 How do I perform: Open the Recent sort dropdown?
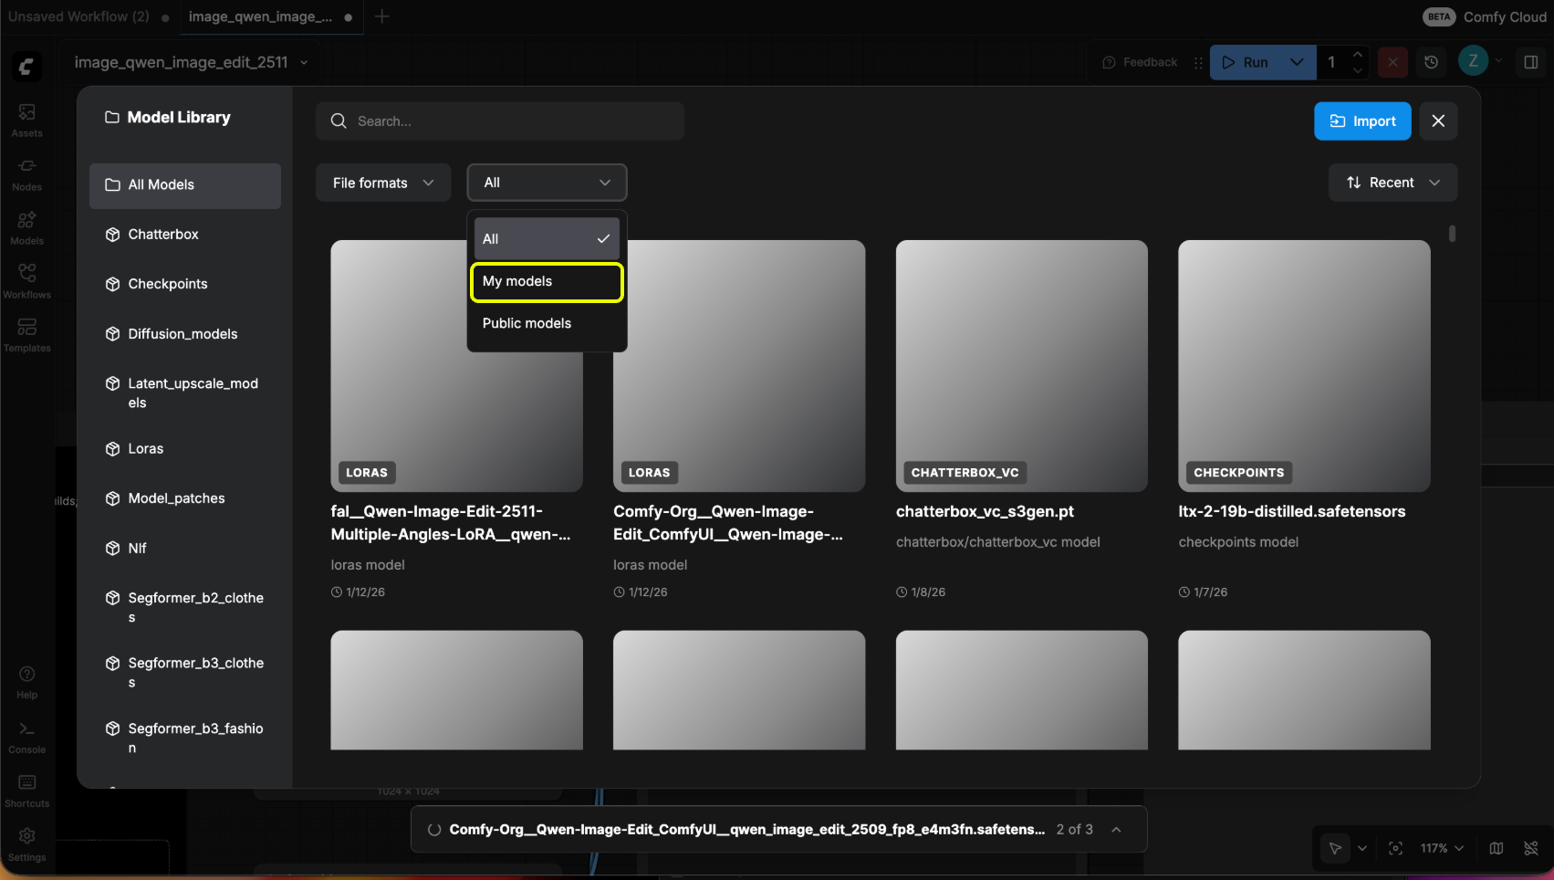coord(1392,183)
